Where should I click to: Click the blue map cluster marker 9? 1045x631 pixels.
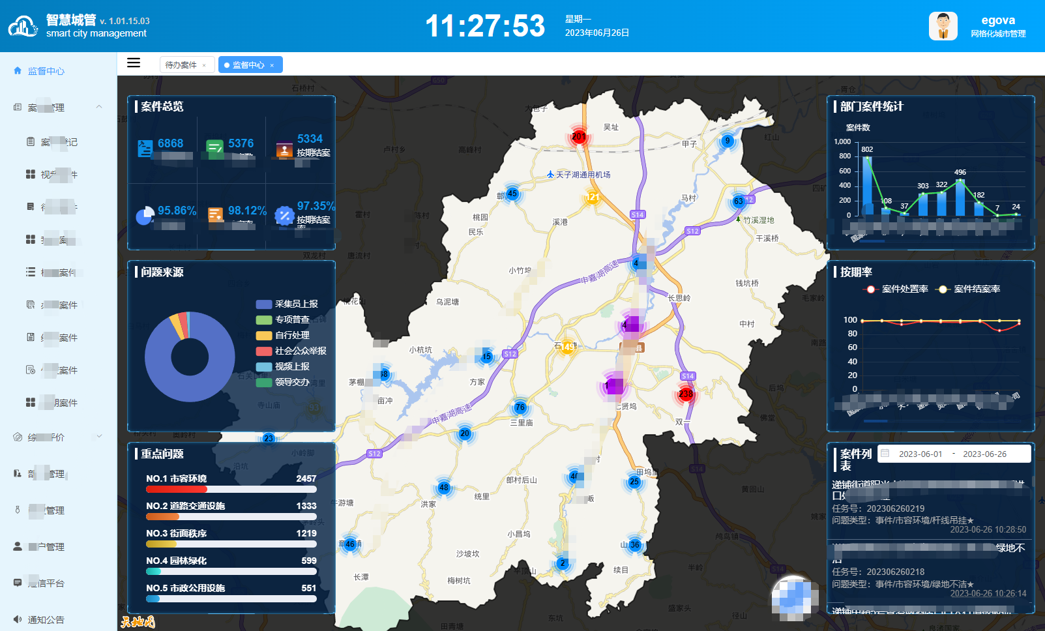coord(728,141)
